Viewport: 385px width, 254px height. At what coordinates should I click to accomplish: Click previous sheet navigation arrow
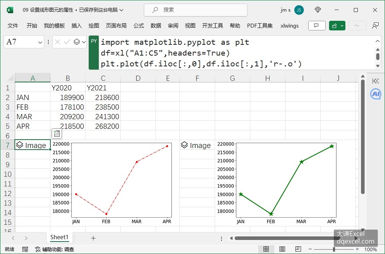pyautogui.click(x=13, y=238)
